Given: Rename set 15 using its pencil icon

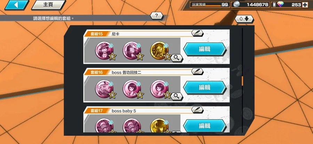Looking at the screenshot, I should point(197,33).
